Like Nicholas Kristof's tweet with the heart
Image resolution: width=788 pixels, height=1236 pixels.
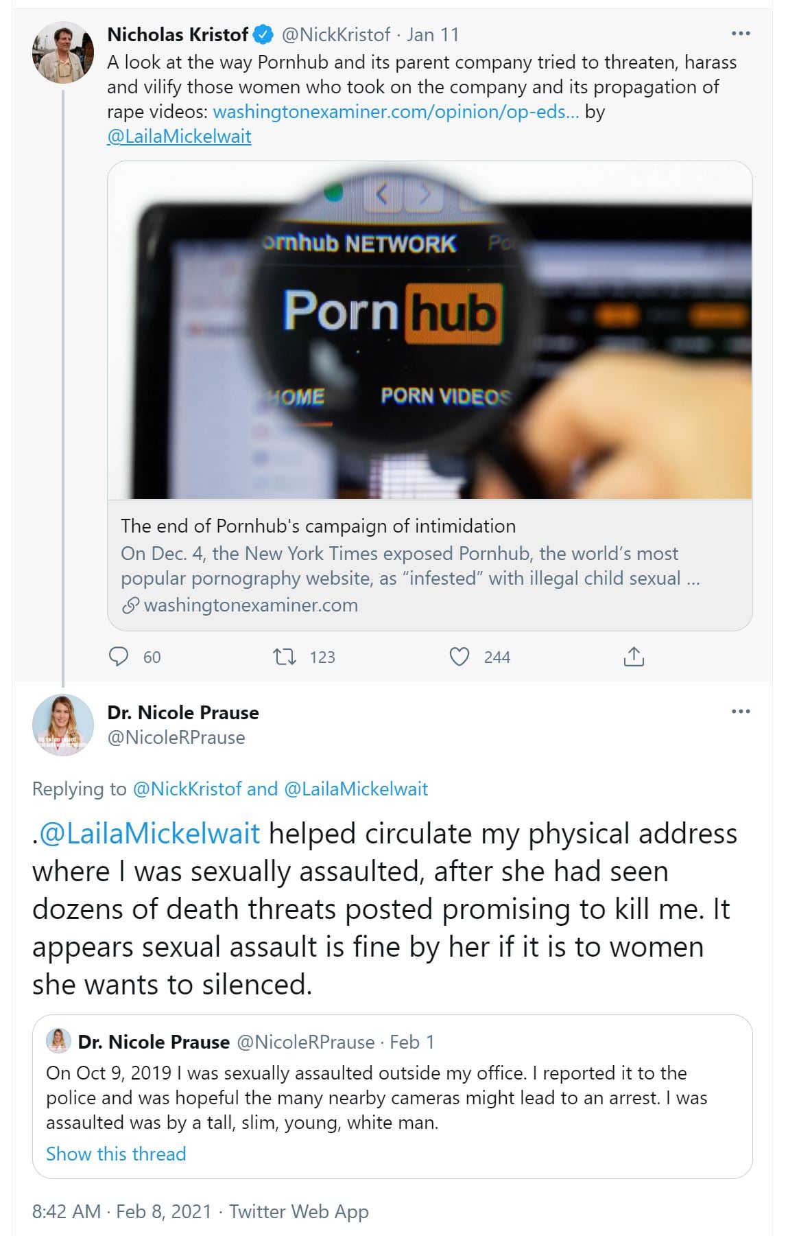459,657
